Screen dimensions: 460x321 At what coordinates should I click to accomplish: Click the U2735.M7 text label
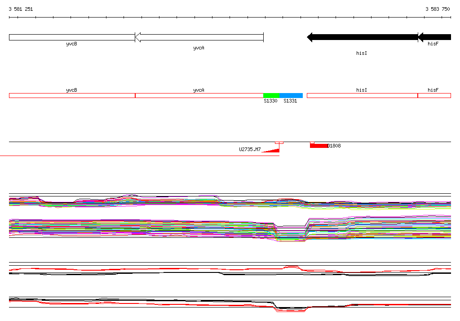coord(250,149)
